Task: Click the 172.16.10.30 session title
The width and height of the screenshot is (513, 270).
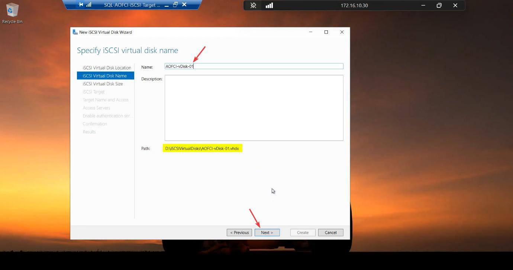Action: tap(354, 6)
